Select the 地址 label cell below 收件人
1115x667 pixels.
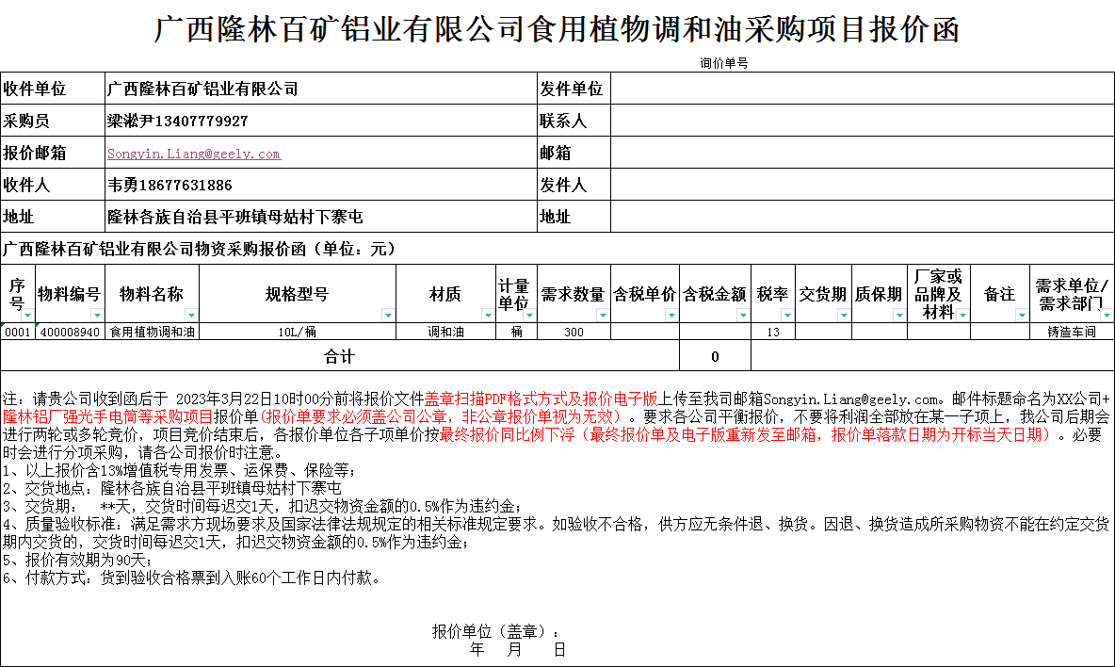pos(53,216)
